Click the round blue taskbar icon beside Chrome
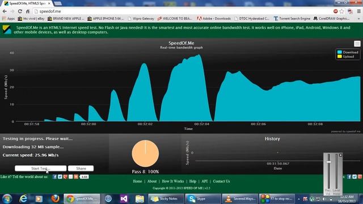363x204 pixels. pos(108,199)
